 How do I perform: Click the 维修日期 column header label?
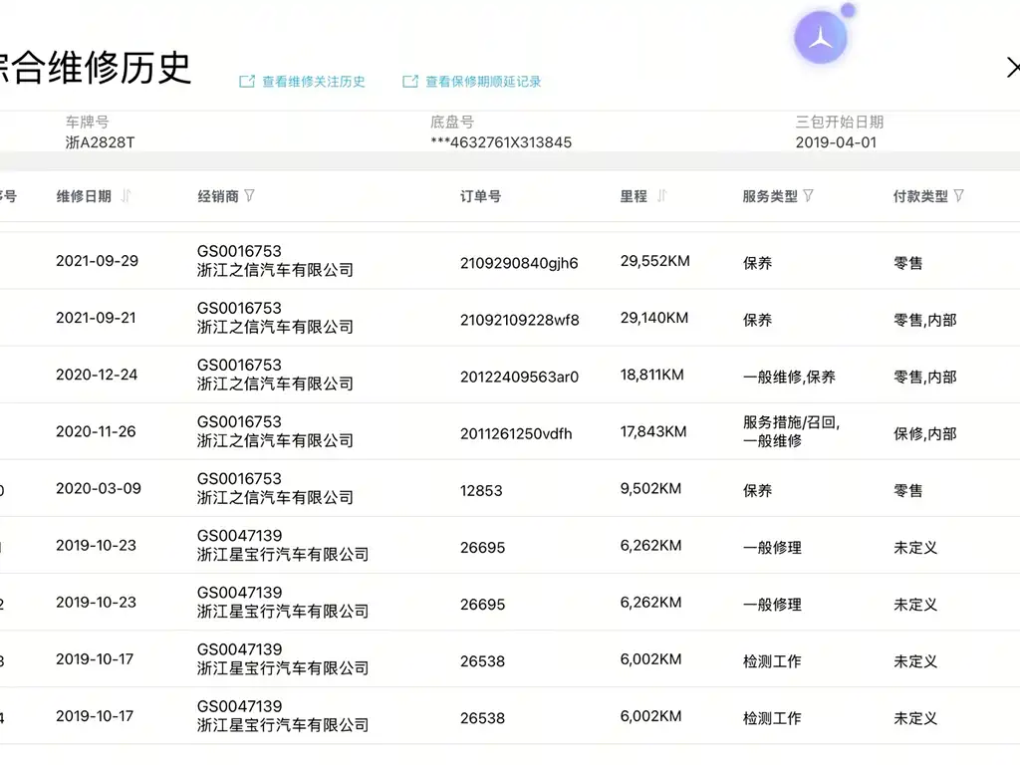tap(84, 196)
